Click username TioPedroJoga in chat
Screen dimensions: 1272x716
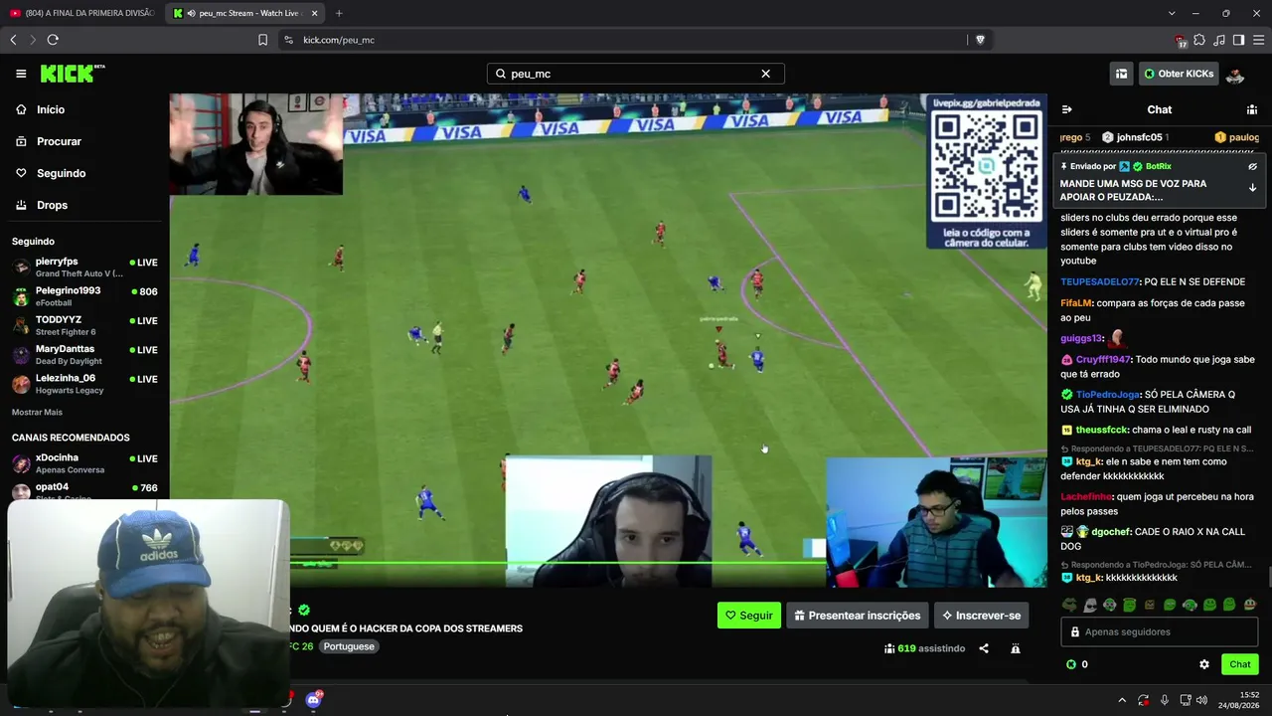(x=1107, y=395)
